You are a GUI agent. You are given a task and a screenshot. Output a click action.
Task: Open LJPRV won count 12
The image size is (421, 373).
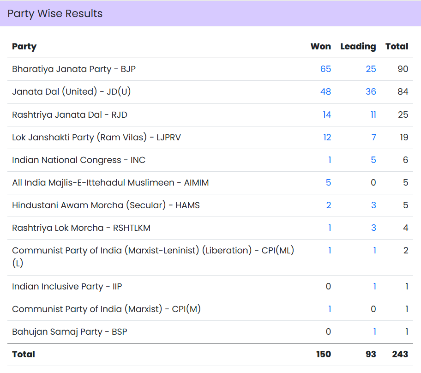327,137
